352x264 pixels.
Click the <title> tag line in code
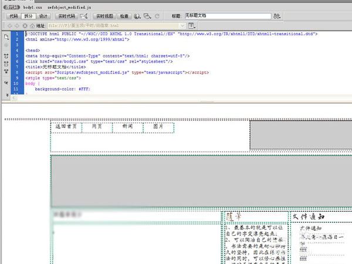coord(56,67)
